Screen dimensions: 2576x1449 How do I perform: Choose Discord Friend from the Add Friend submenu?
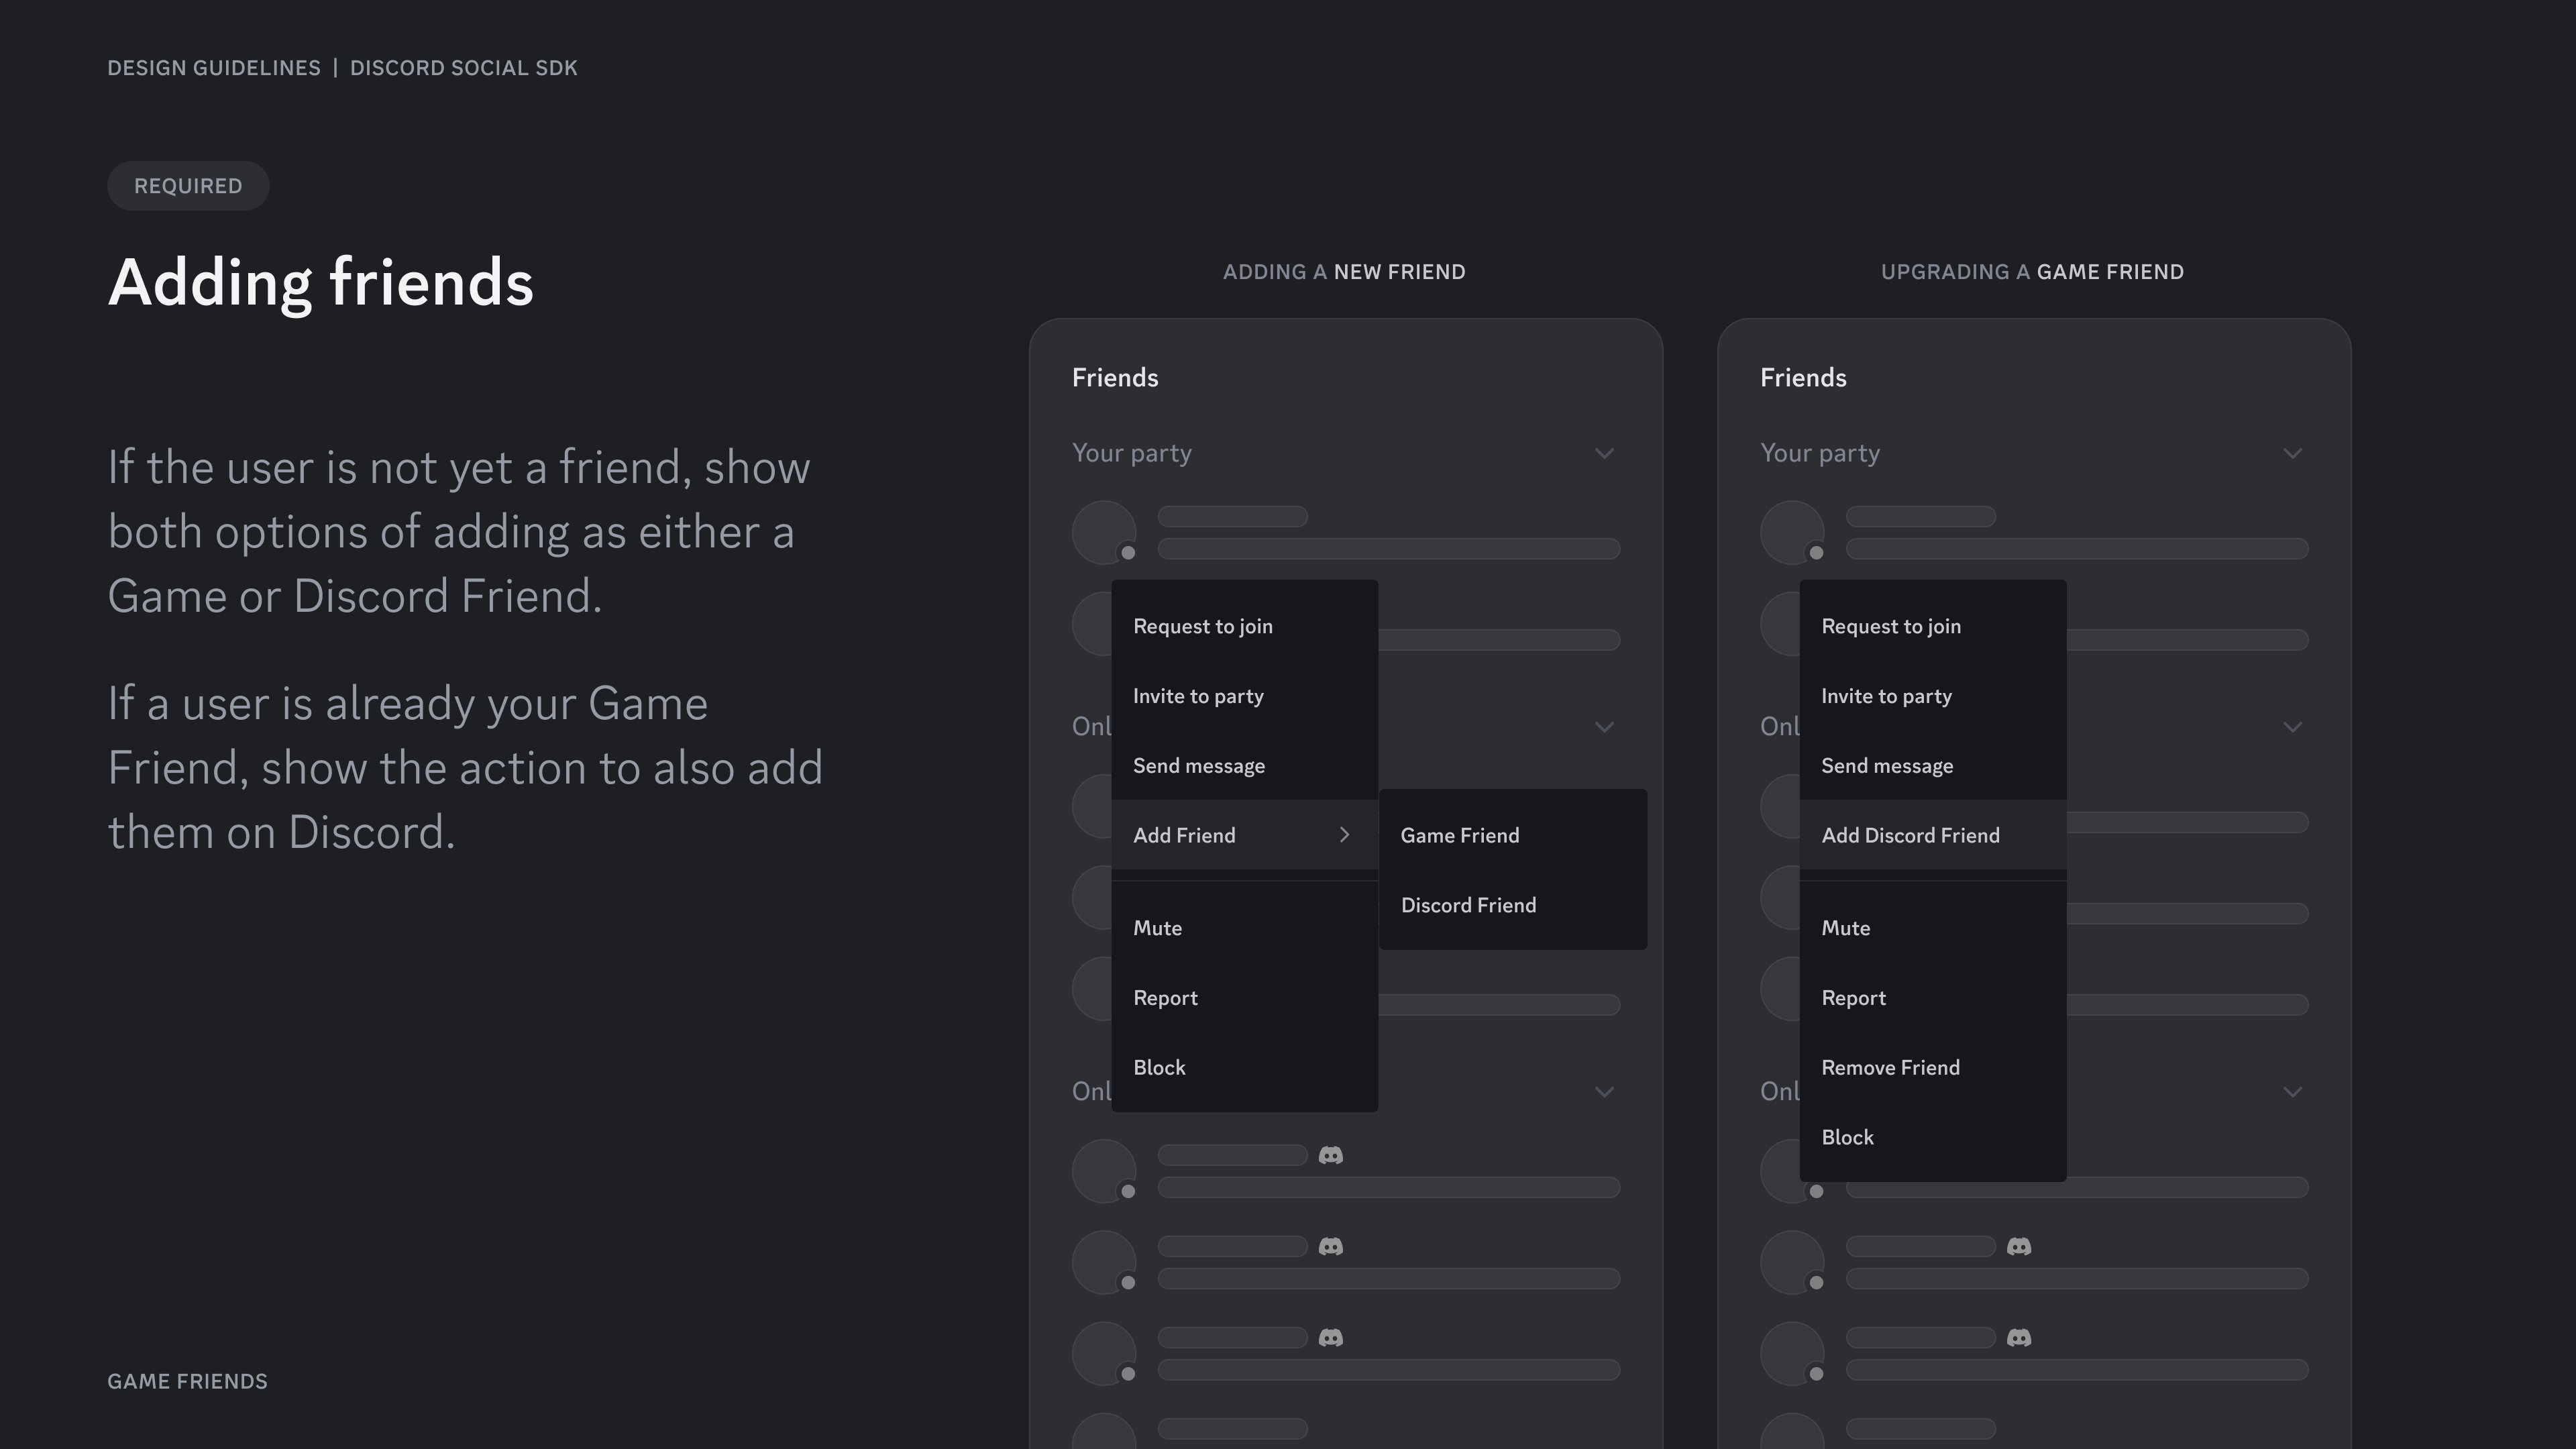coord(1468,905)
